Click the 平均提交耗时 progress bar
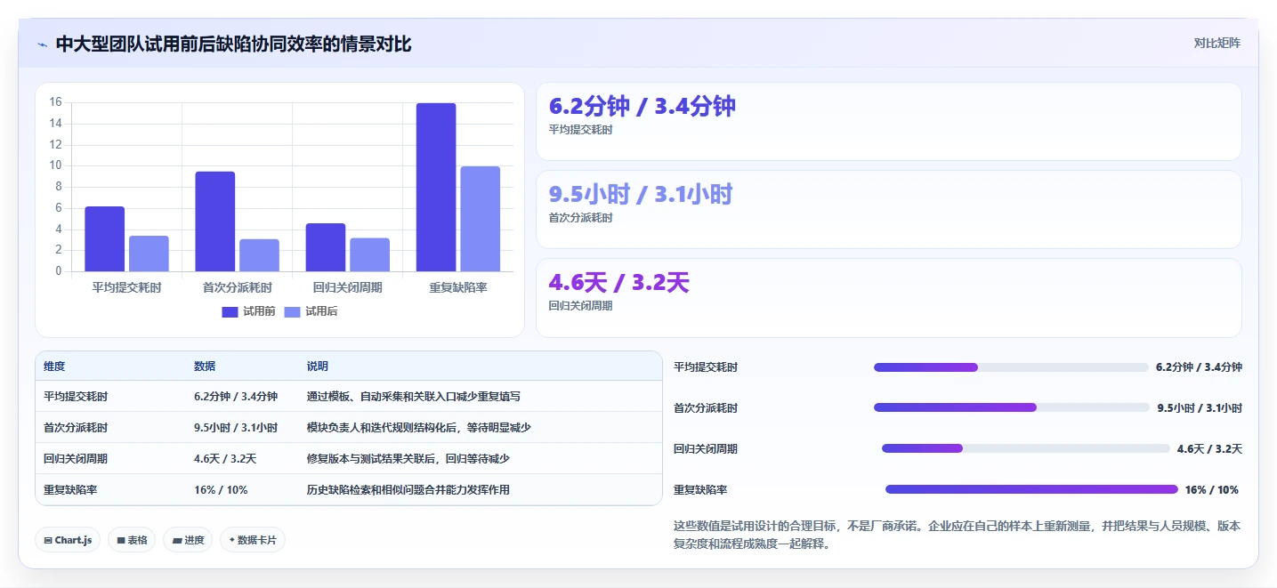 click(1011, 367)
